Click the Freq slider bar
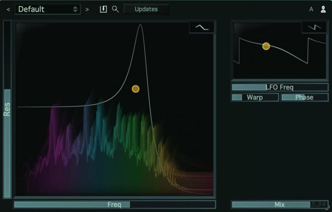The height and width of the screenshot is (212, 332). (114, 204)
